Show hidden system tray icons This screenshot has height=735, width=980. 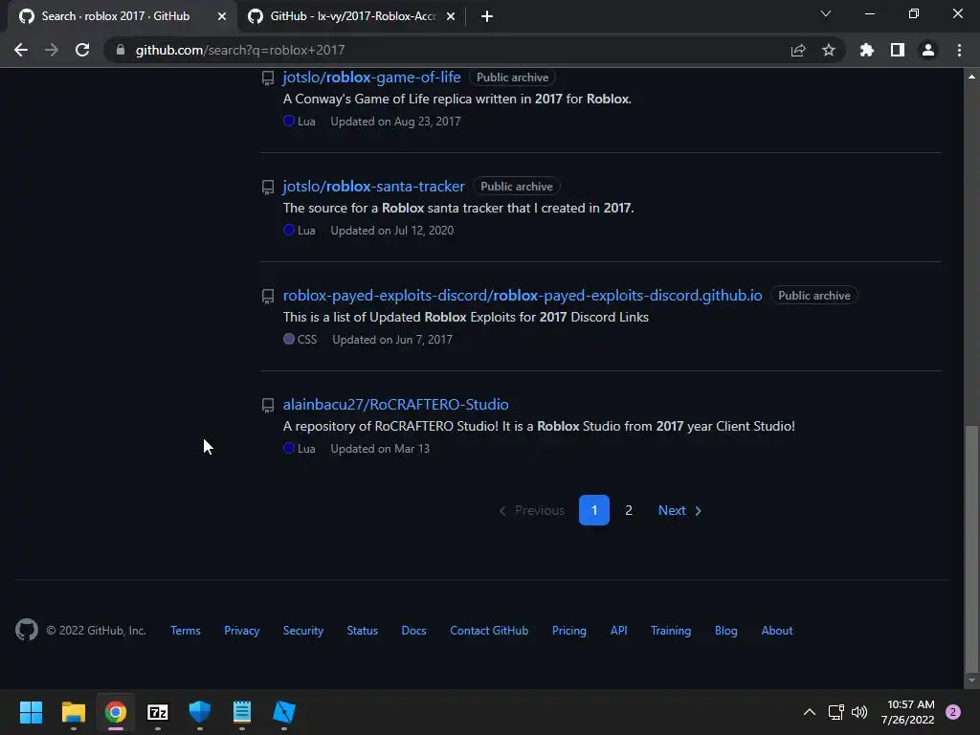point(810,712)
